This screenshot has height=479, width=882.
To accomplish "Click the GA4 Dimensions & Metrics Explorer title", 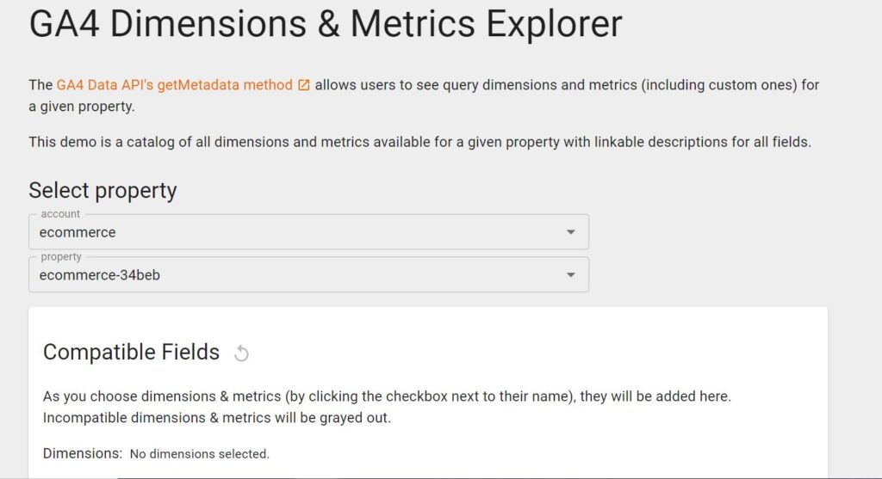I will click(x=326, y=24).
